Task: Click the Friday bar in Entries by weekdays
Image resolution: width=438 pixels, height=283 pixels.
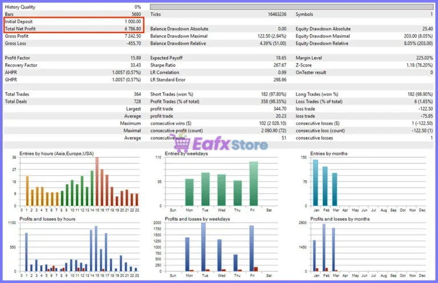Action: pos(253,184)
